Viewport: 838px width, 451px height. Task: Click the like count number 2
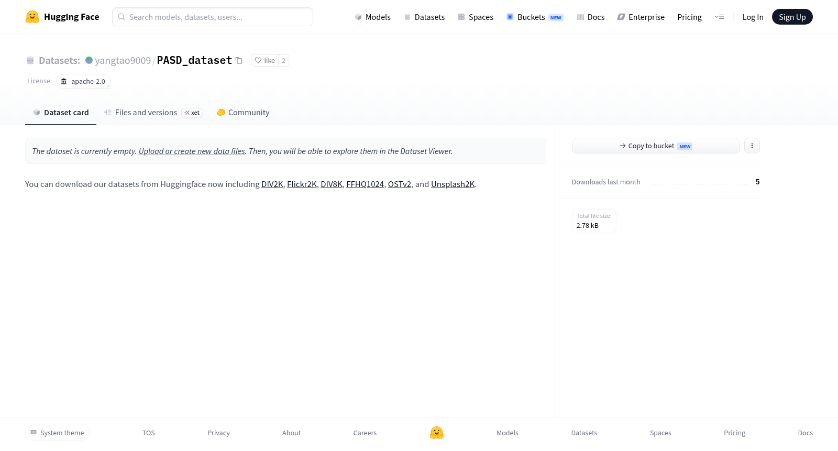(283, 60)
